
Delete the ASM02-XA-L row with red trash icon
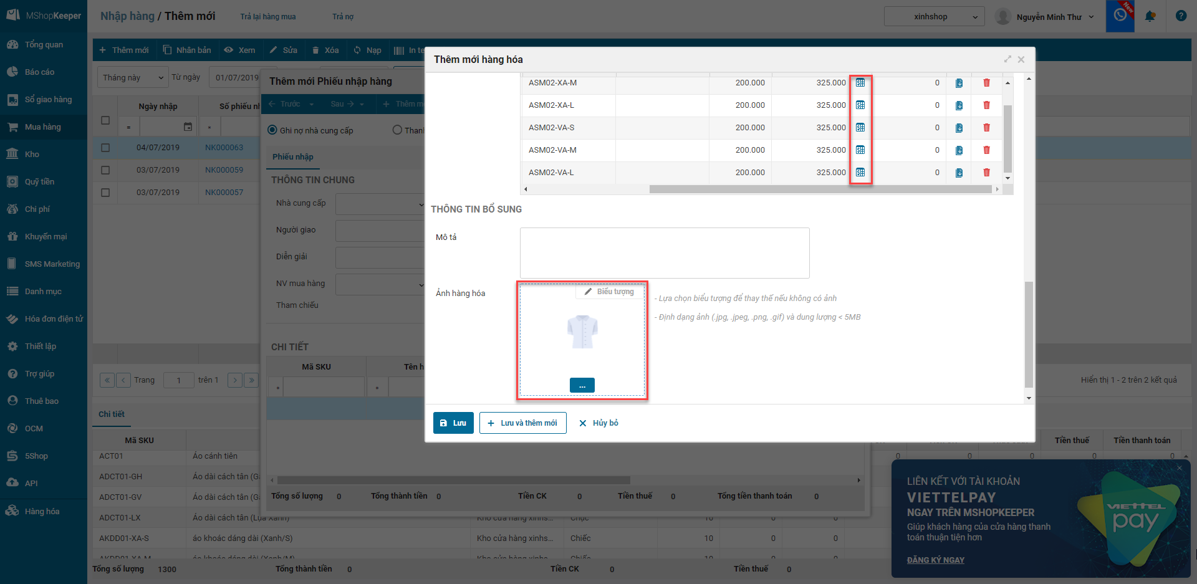tap(986, 105)
